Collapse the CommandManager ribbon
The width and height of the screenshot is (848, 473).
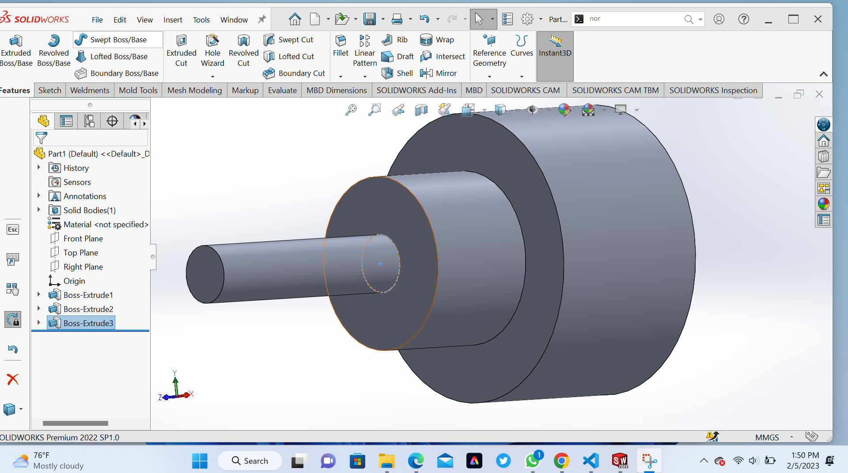(823, 74)
